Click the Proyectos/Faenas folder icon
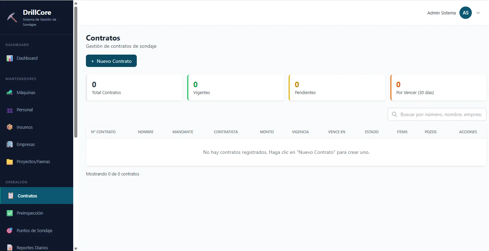Viewport: 489px width, 251px height. [10, 162]
